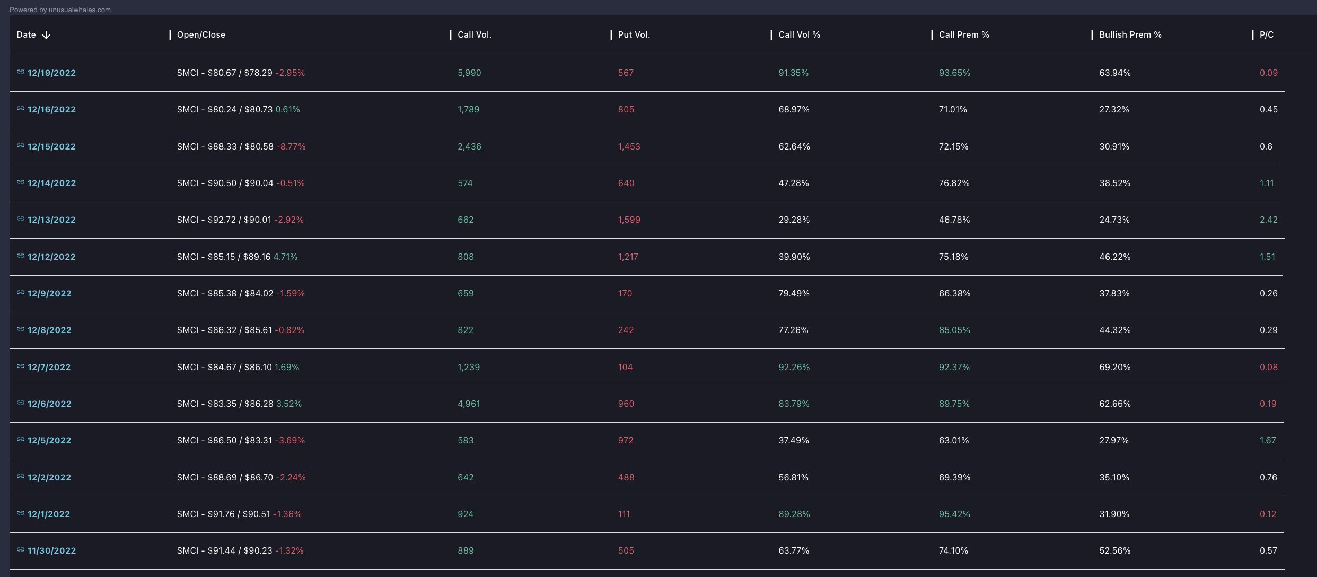
Task: Click the link icon beside 12/9/2022
Action: [21, 292]
